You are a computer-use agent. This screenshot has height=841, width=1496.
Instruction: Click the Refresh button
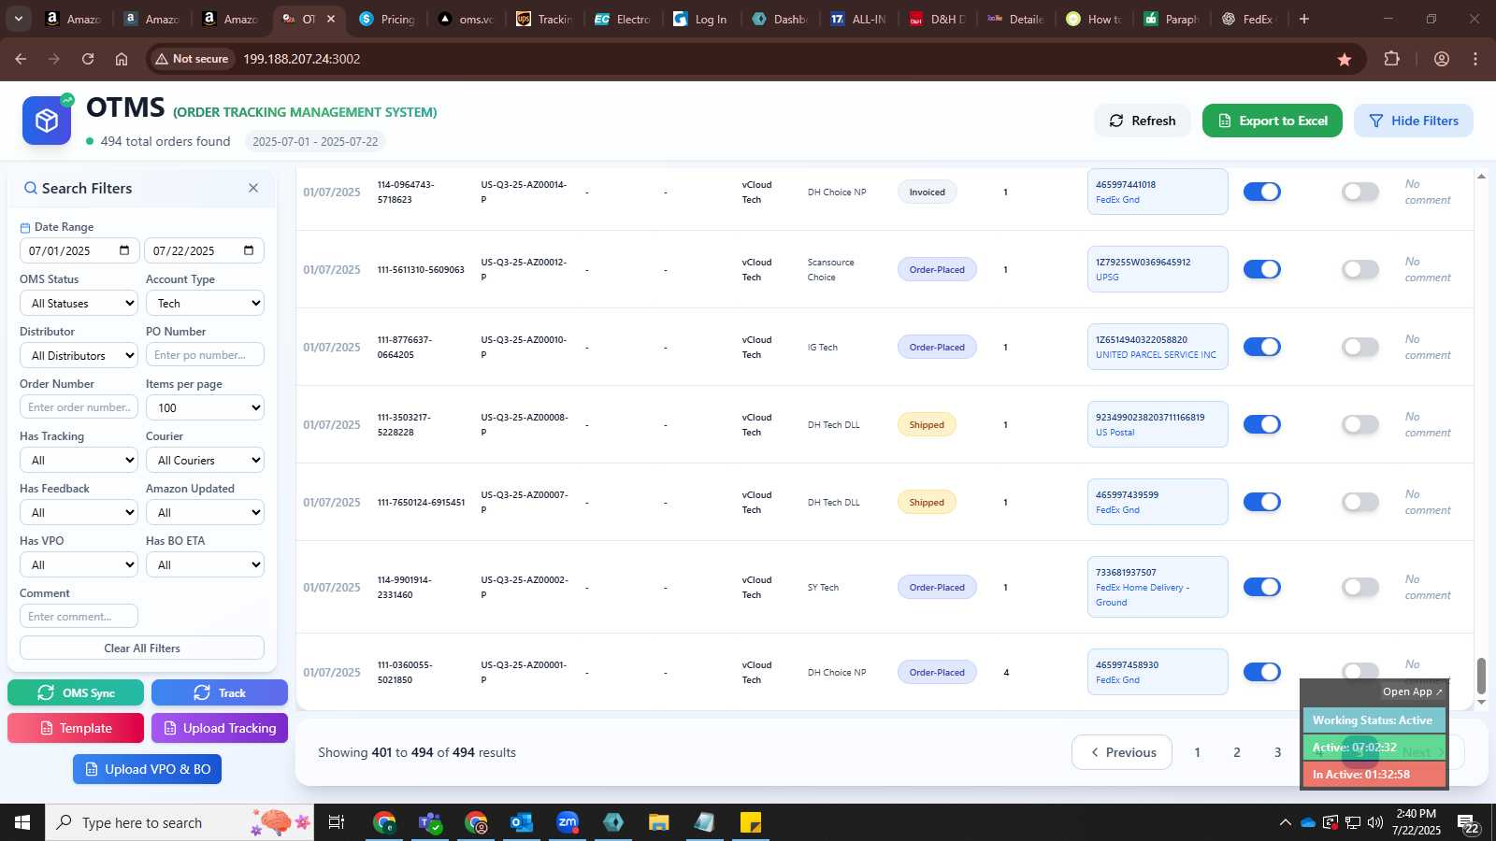pos(1143,121)
